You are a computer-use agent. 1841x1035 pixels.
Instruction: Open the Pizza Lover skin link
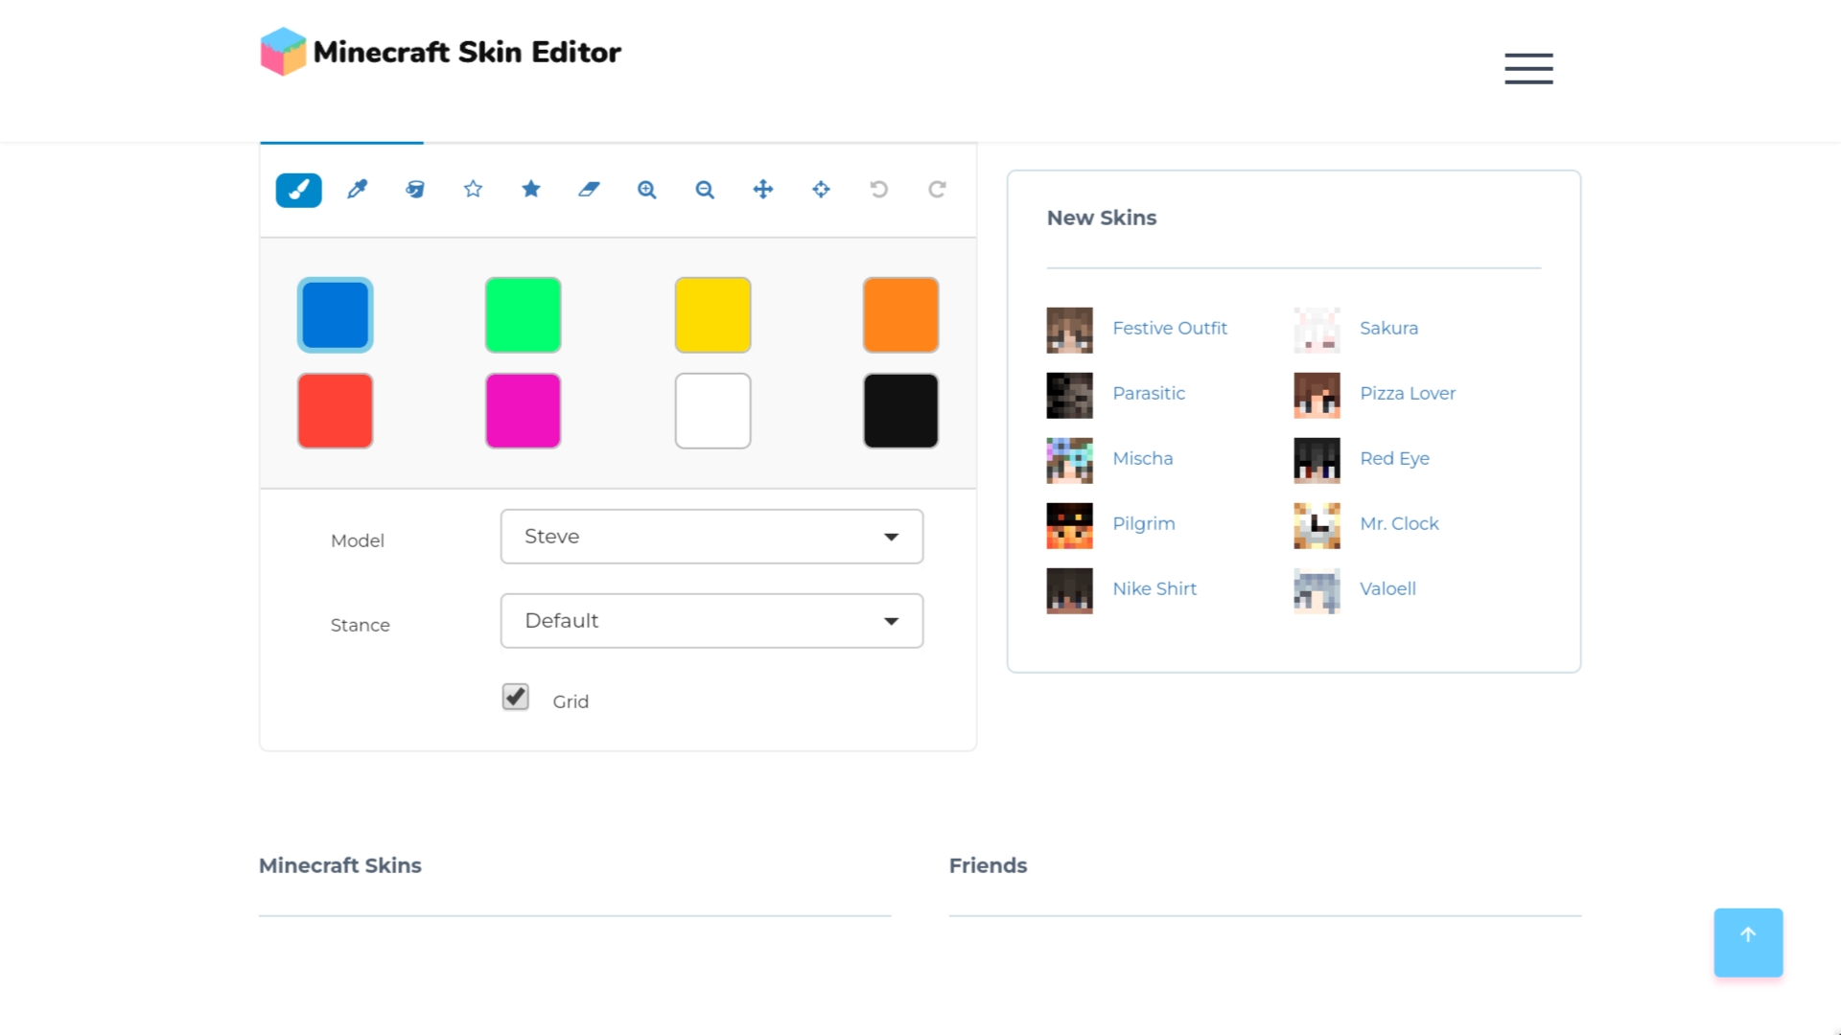[x=1408, y=394]
